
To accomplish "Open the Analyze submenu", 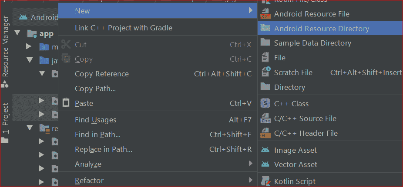I will 158,164.
